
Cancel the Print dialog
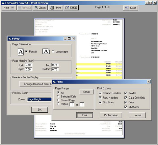[137, 115]
